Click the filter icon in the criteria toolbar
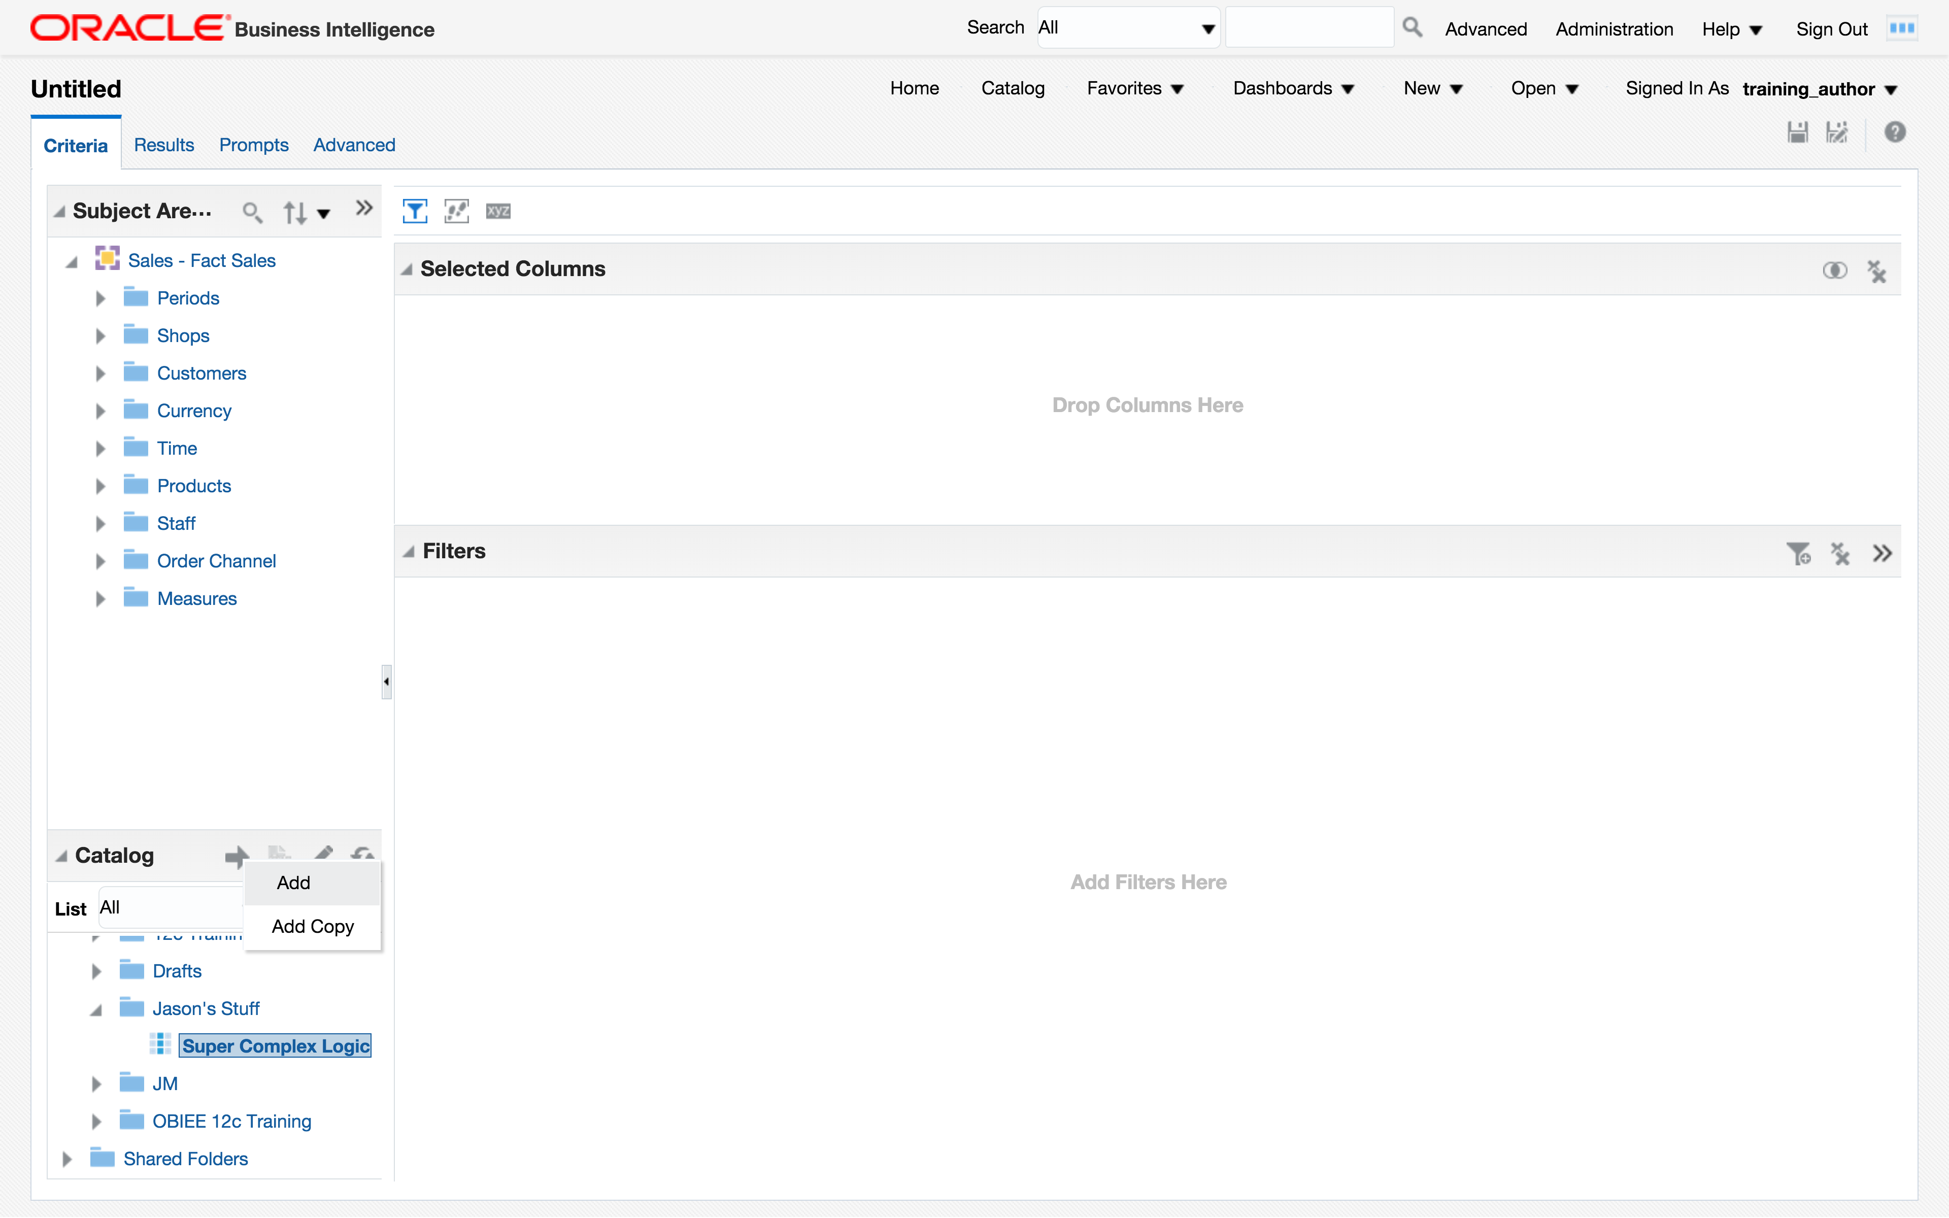 coord(415,211)
